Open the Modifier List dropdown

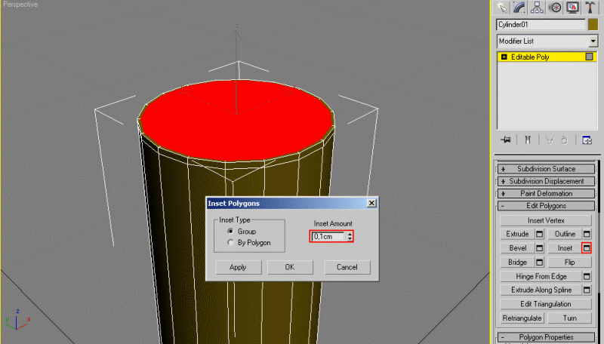point(593,41)
